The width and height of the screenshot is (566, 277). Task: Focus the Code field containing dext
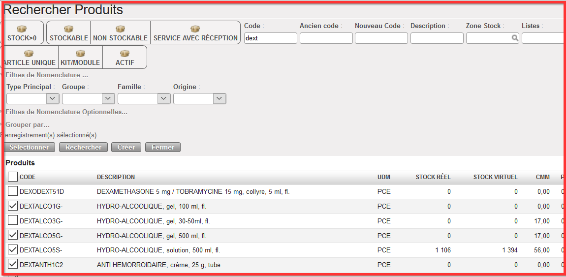[271, 38]
